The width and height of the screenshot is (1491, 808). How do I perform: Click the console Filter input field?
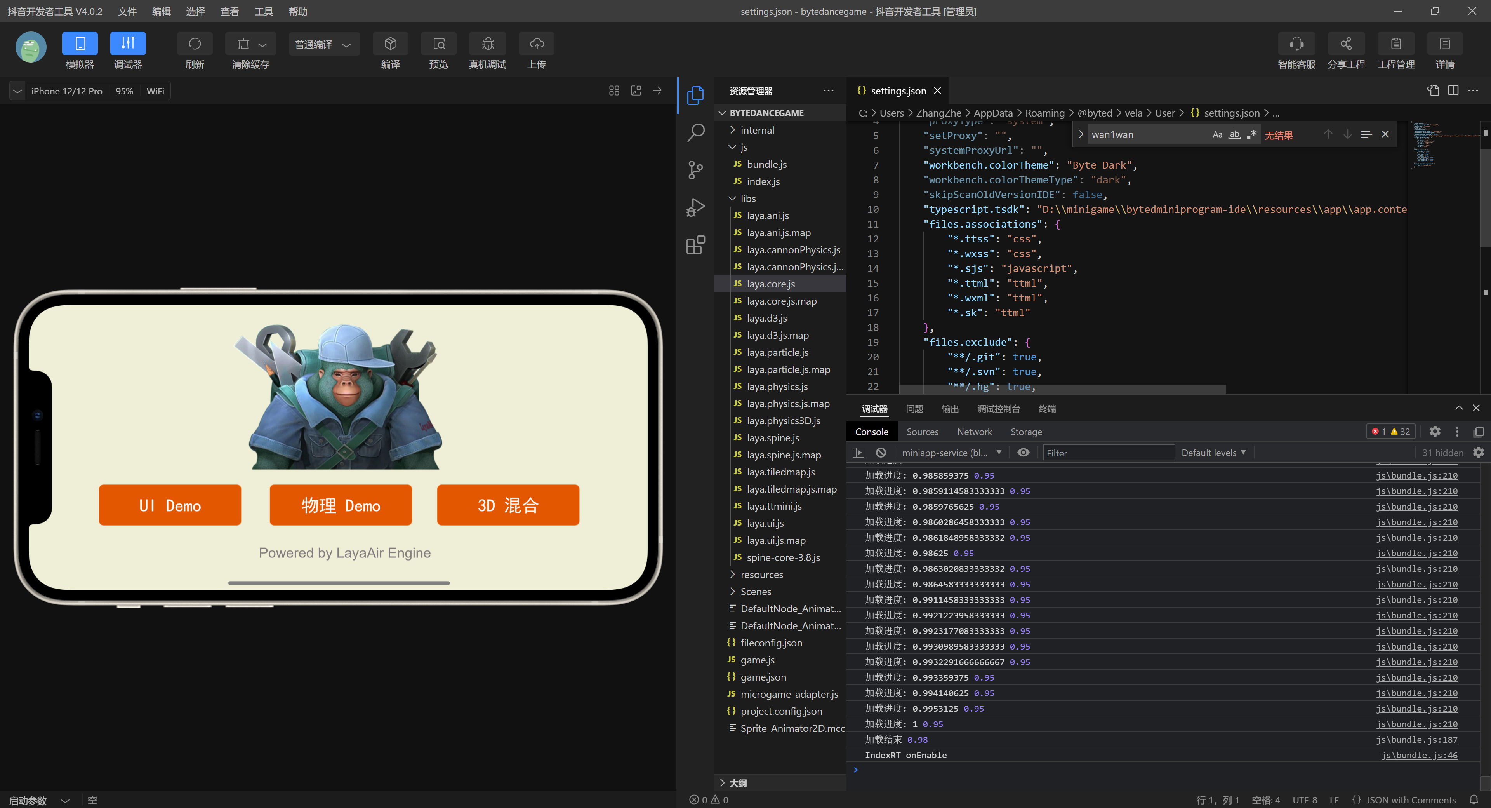[x=1108, y=453]
